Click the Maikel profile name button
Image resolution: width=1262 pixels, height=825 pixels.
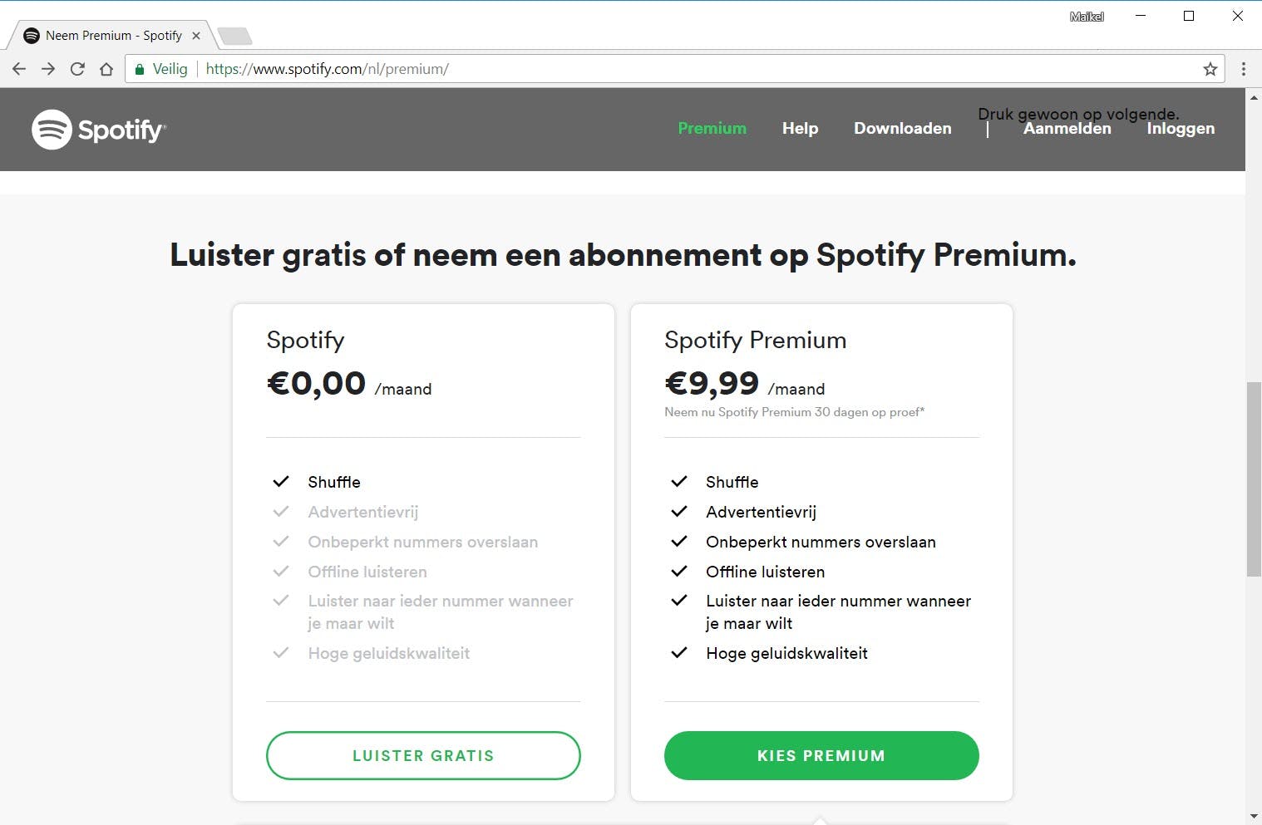(1087, 17)
